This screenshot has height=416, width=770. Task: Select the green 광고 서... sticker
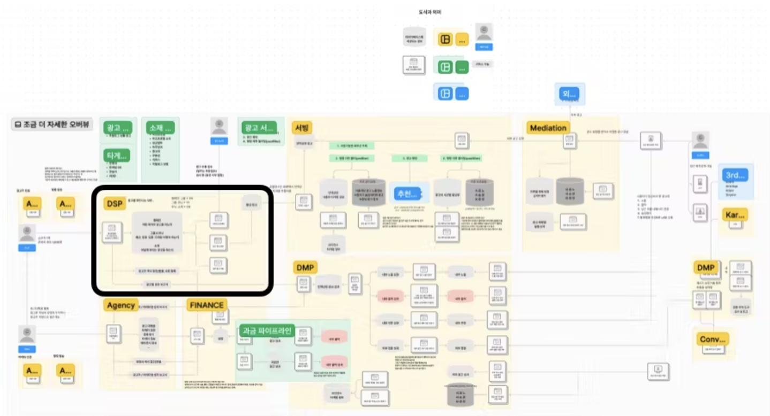pos(260,128)
